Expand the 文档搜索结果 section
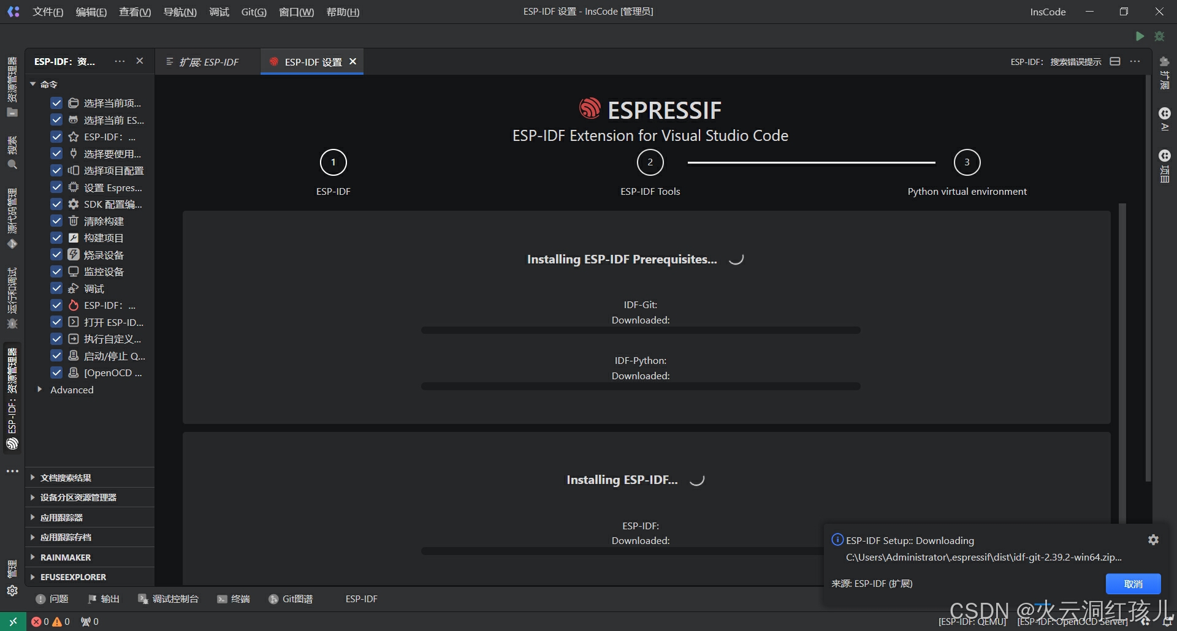 [90, 477]
